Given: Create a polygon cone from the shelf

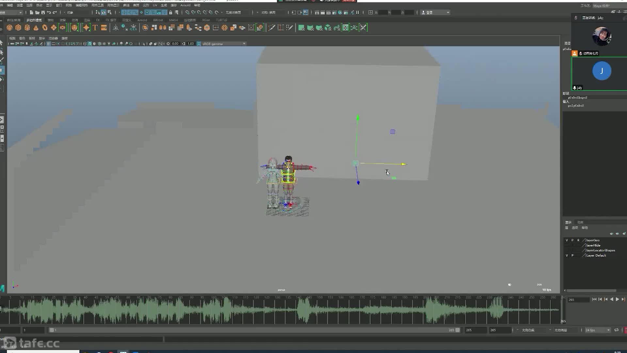Looking at the screenshot, I should point(36,28).
